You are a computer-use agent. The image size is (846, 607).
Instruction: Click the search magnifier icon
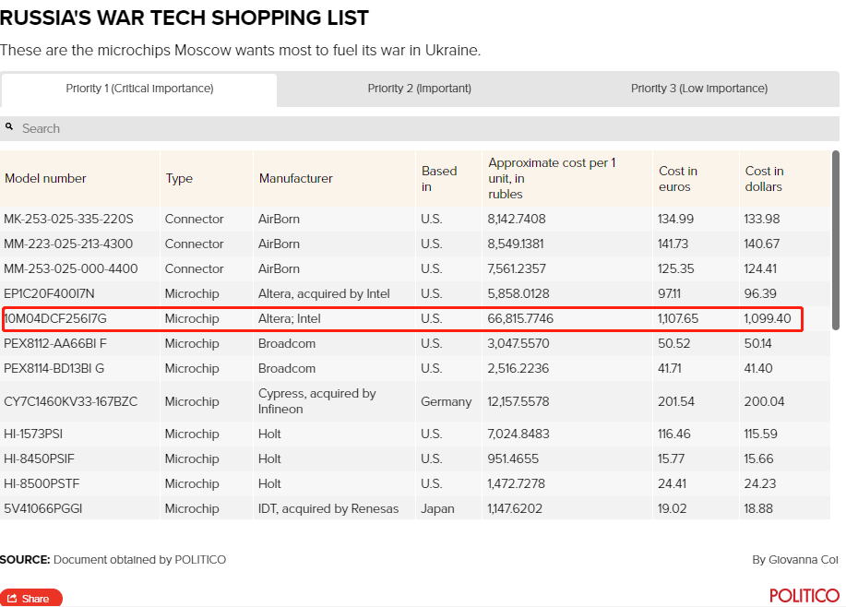pyautogui.click(x=9, y=126)
